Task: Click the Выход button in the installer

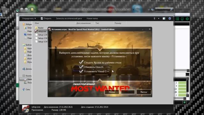Action: click(144, 92)
